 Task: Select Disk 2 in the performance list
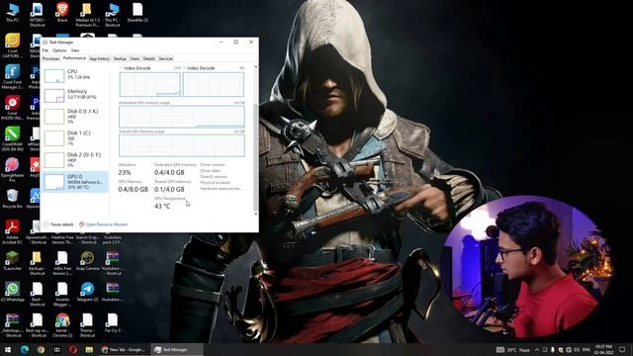(x=75, y=160)
